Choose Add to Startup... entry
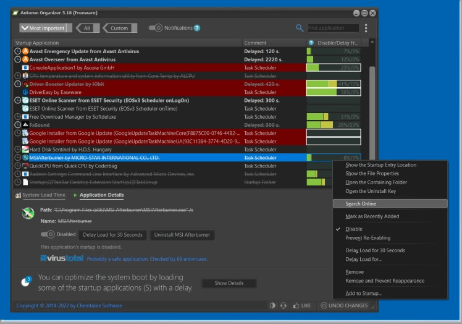This screenshot has width=462, height=324. pos(363,293)
